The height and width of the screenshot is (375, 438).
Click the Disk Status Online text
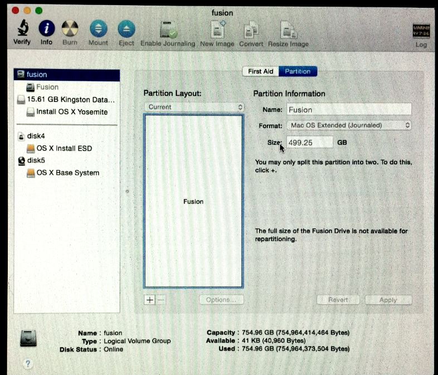click(x=114, y=349)
